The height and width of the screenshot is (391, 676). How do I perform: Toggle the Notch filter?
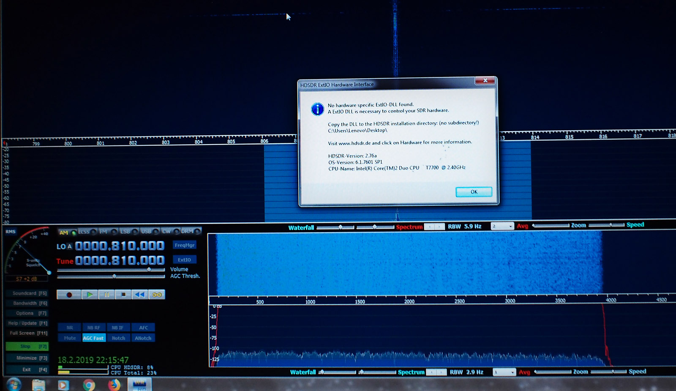pos(118,338)
